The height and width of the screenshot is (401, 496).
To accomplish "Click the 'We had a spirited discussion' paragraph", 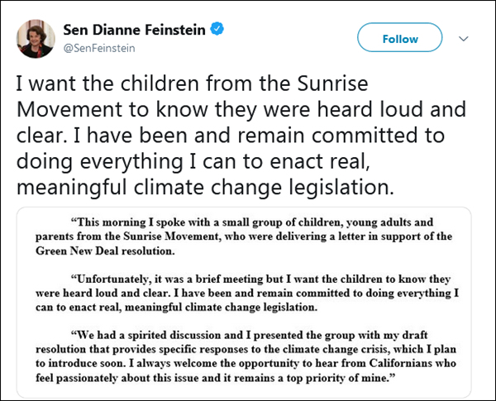I will (x=256, y=356).
